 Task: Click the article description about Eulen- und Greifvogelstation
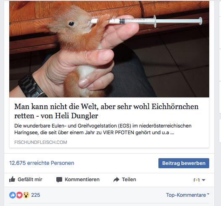(103, 129)
